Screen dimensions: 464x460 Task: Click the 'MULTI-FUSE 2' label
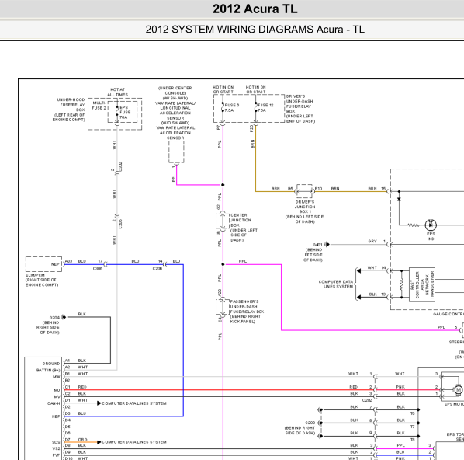(x=99, y=105)
